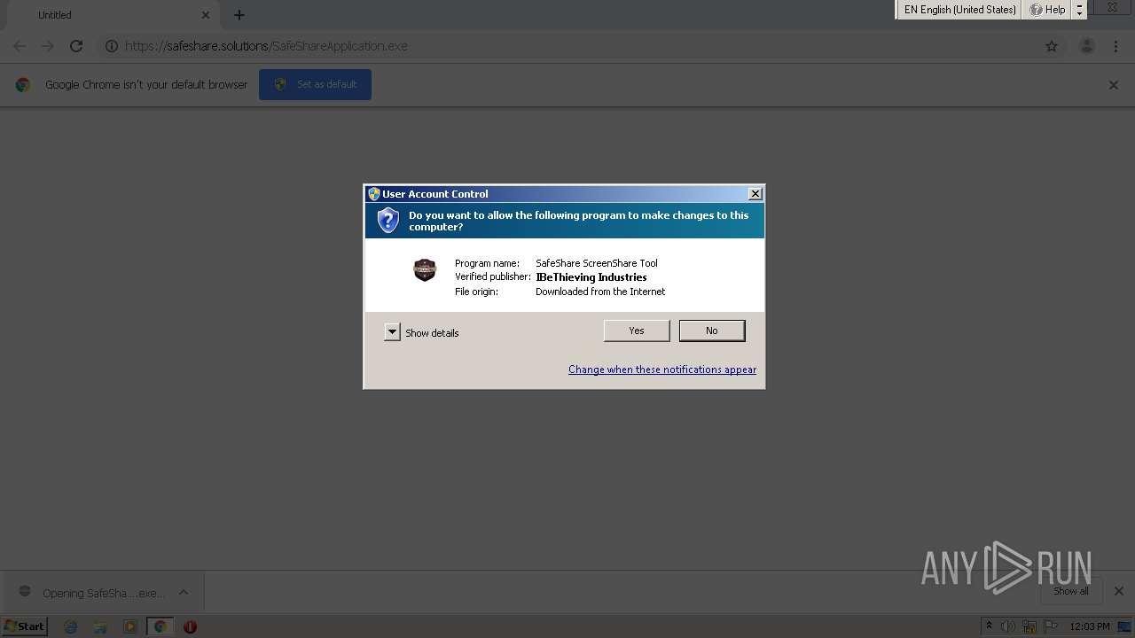Open Change when these notifications appear link
Viewport: 1135px width, 638px height.
click(x=662, y=370)
